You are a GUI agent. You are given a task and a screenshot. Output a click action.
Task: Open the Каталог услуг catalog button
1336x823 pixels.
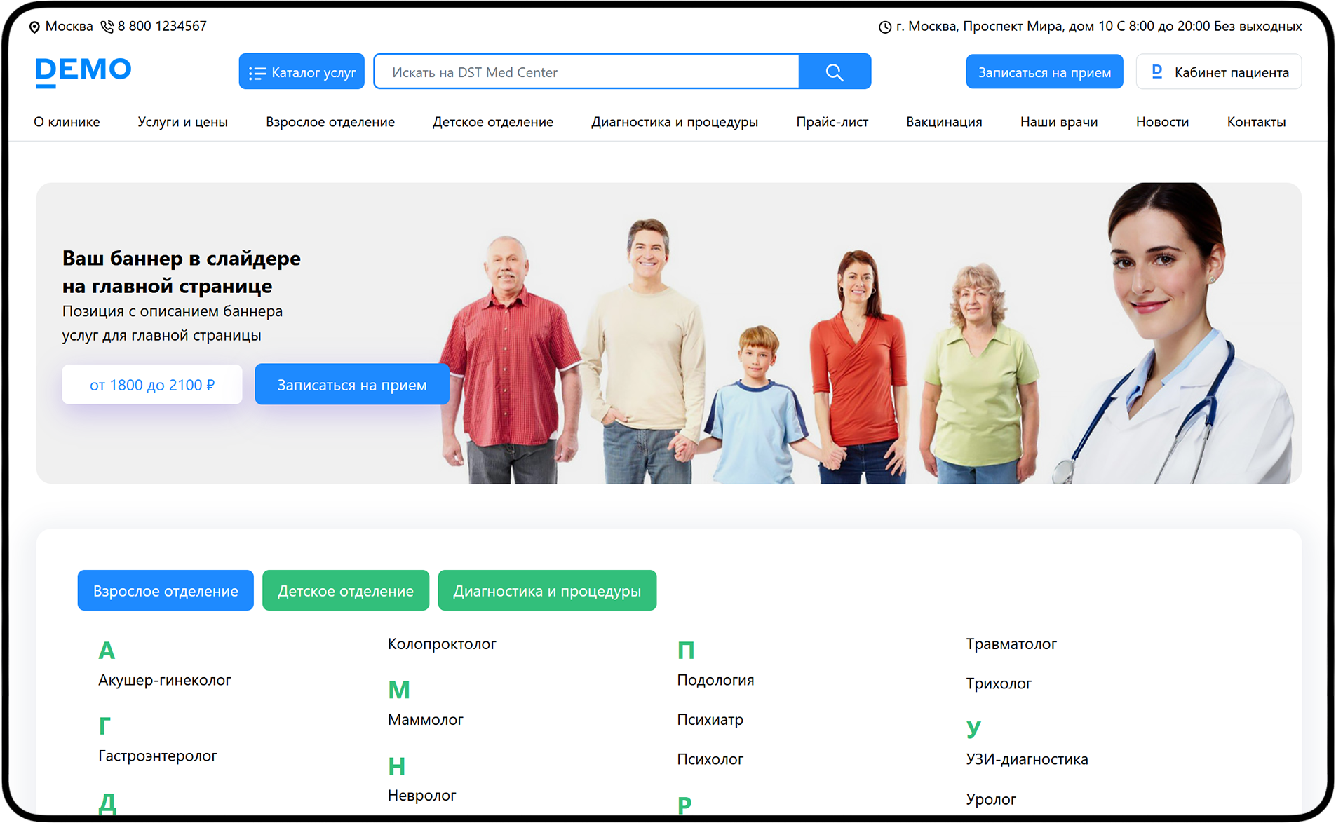pyautogui.click(x=302, y=72)
